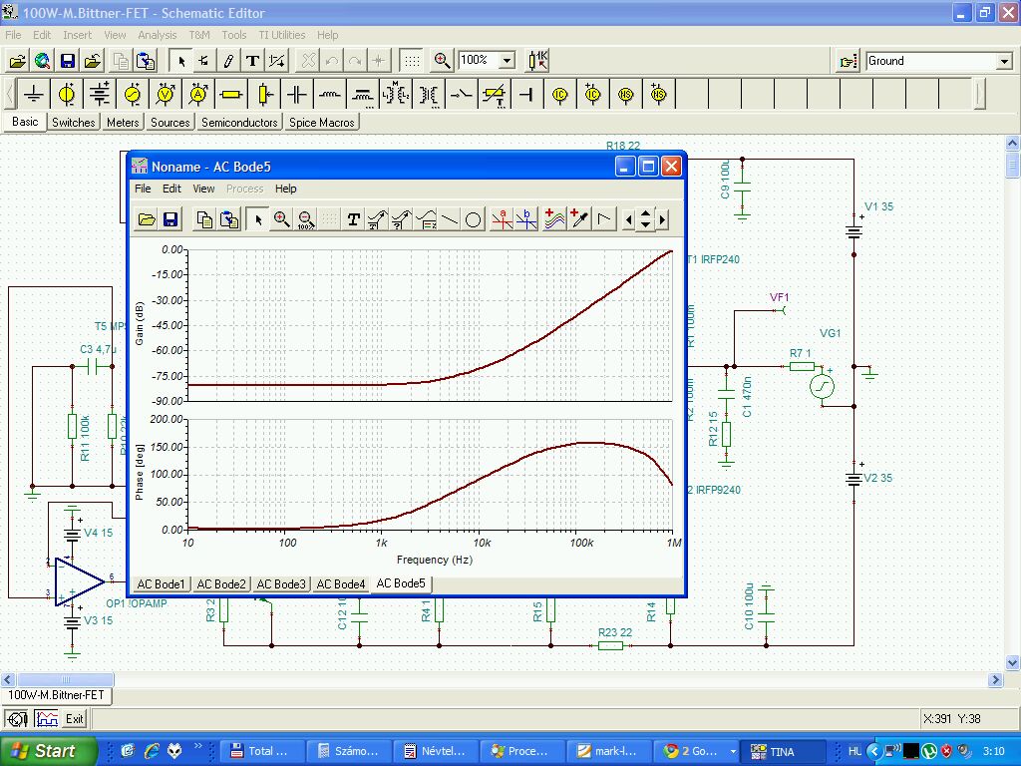Image resolution: width=1021 pixels, height=766 pixels.
Task: Click the Start button
Action: pos(47,751)
